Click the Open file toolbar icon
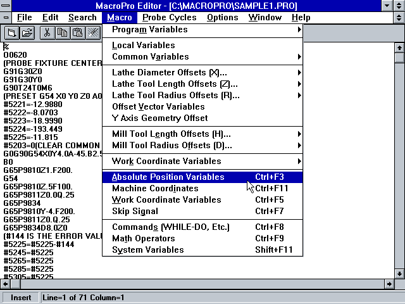Viewport: 405px width, 304px height. [x=27, y=33]
